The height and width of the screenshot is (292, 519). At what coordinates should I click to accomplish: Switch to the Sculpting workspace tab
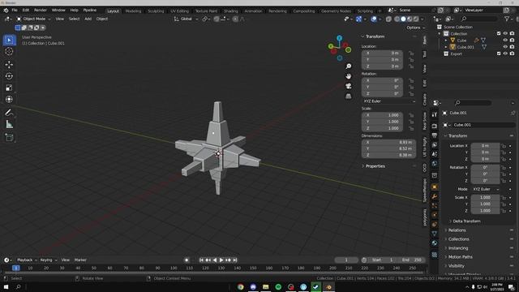pyautogui.click(x=156, y=11)
